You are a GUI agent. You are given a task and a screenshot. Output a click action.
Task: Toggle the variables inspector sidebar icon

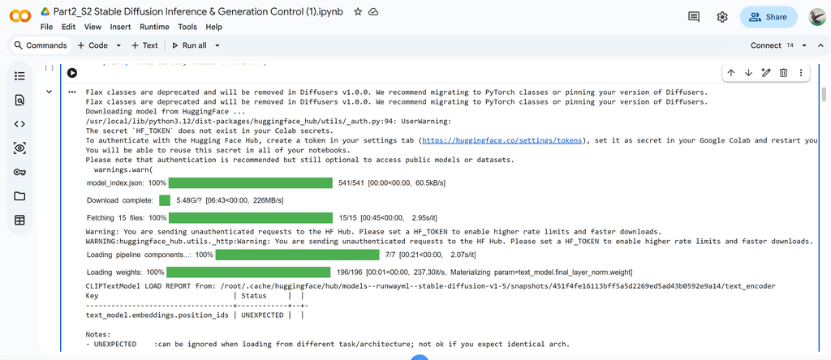click(19, 148)
